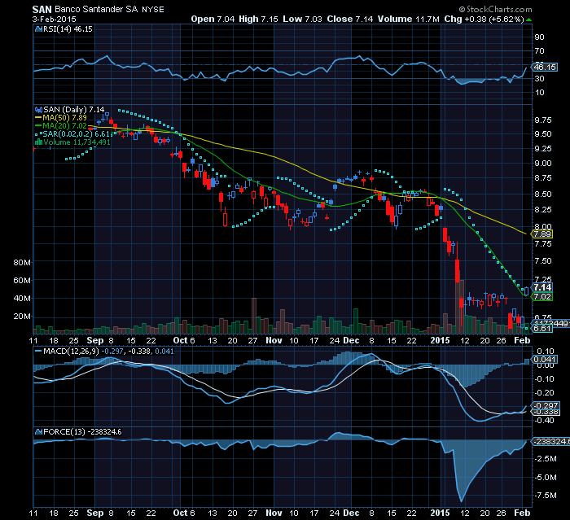The height and width of the screenshot is (520, 570).
Task: Click 2015 on the price chart date axis
Action: pos(441,340)
